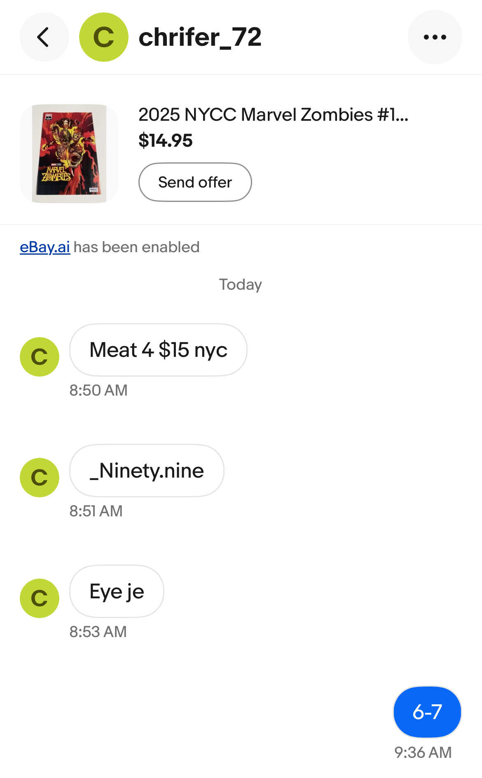Select the "Eye je" message bubble
The width and height of the screenshot is (482, 778).
(117, 591)
